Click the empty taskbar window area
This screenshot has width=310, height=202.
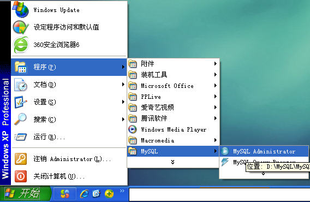[x=219, y=194]
